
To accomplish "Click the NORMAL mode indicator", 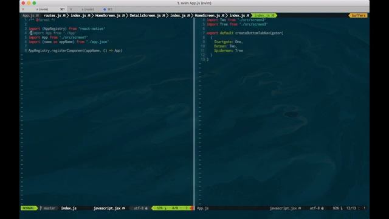I will click(x=29, y=208).
